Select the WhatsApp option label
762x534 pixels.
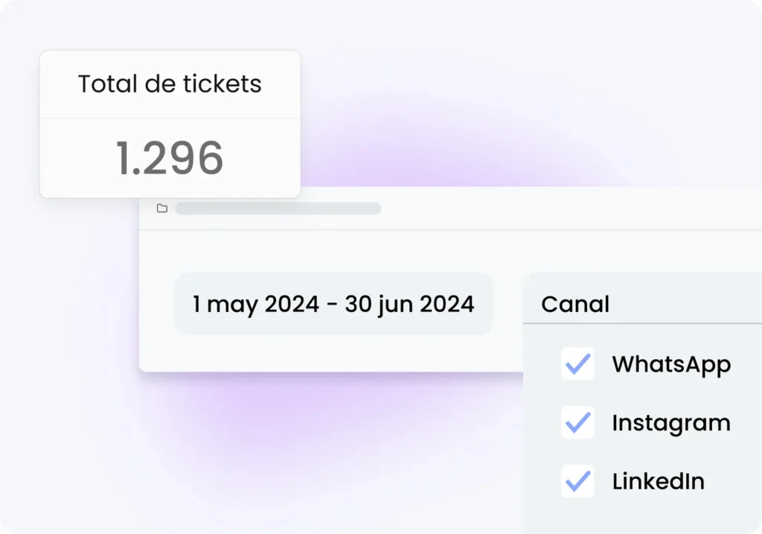point(671,364)
